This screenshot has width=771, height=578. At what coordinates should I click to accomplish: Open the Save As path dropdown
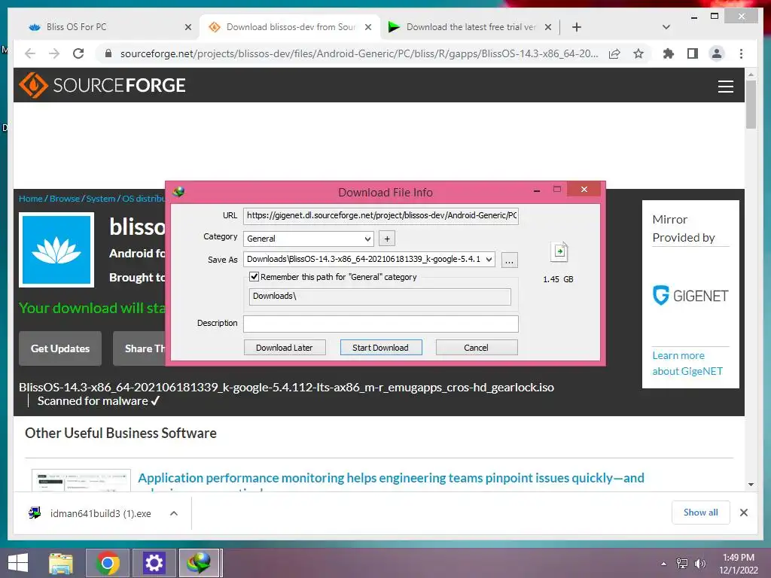(488, 260)
